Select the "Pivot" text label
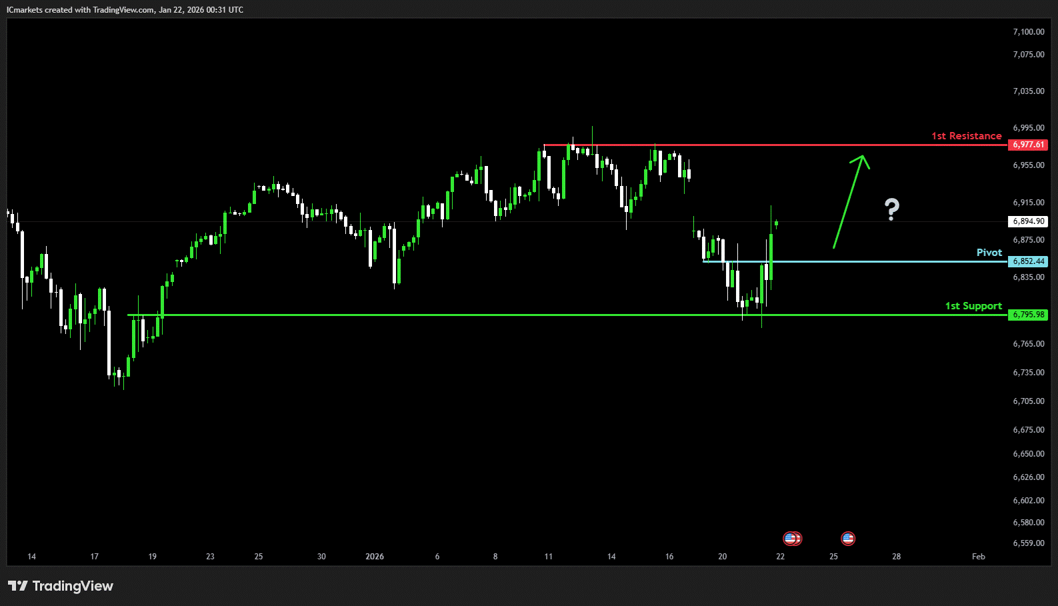The image size is (1058, 606). (x=989, y=253)
